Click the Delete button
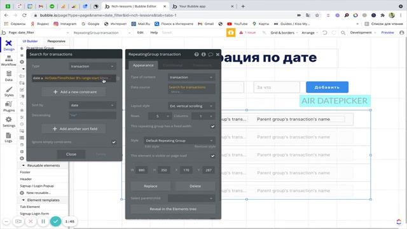Viewport: 407px width, 229px height. coord(195,186)
